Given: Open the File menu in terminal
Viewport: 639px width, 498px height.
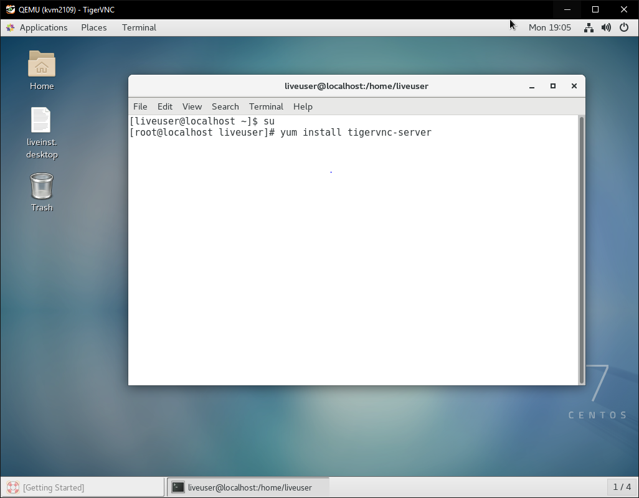Looking at the screenshot, I should [x=140, y=106].
